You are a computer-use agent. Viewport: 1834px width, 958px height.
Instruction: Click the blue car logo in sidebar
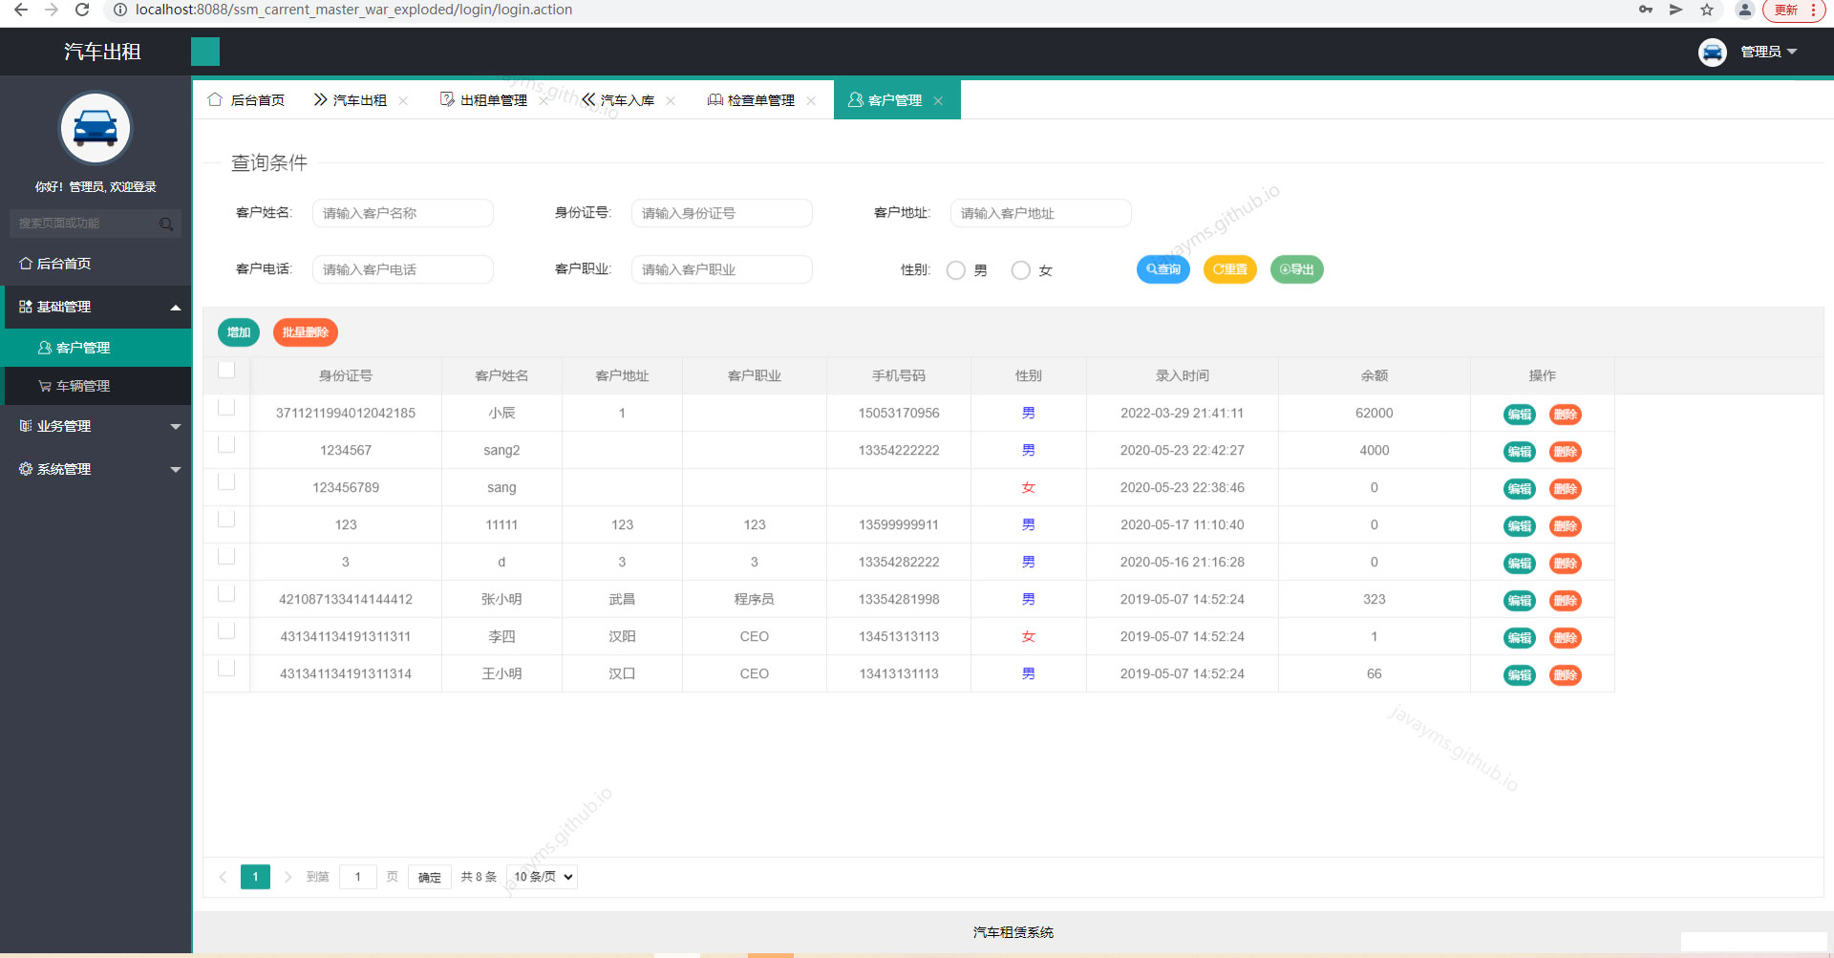tap(95, 127)
